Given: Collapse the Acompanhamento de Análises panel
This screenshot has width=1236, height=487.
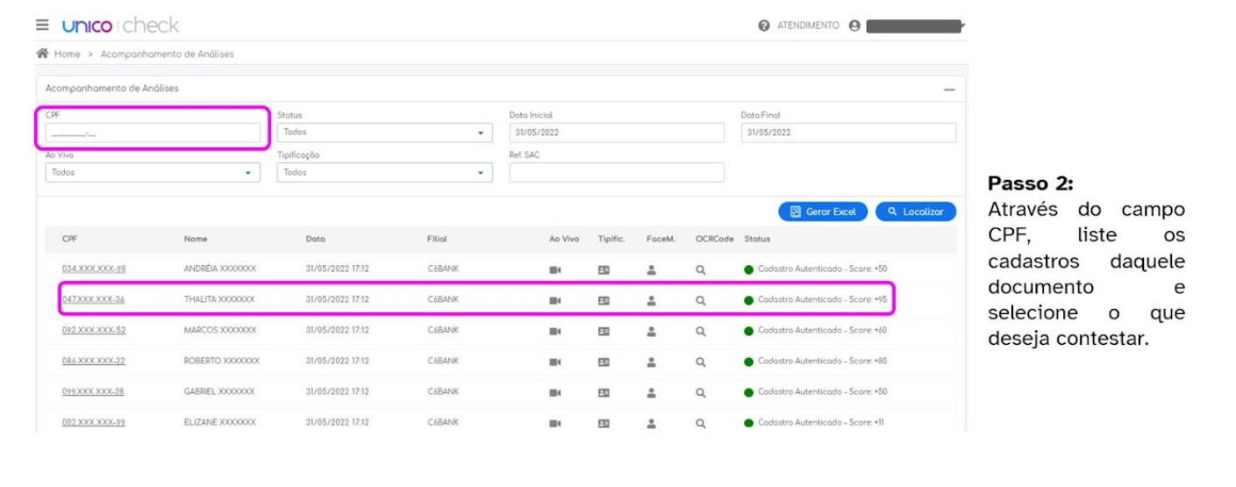Looking at the screenshot, I should pos(948,90).
